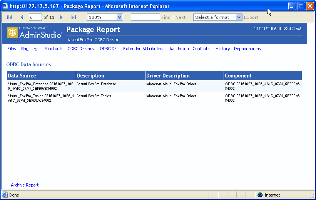The width and height of the screenshot is (316, 200).
Task: View the Validation section
Action: click(179, 49)
